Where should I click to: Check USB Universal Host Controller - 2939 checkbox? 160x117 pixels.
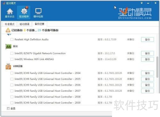pyautogui.click(x=12, y=103)
